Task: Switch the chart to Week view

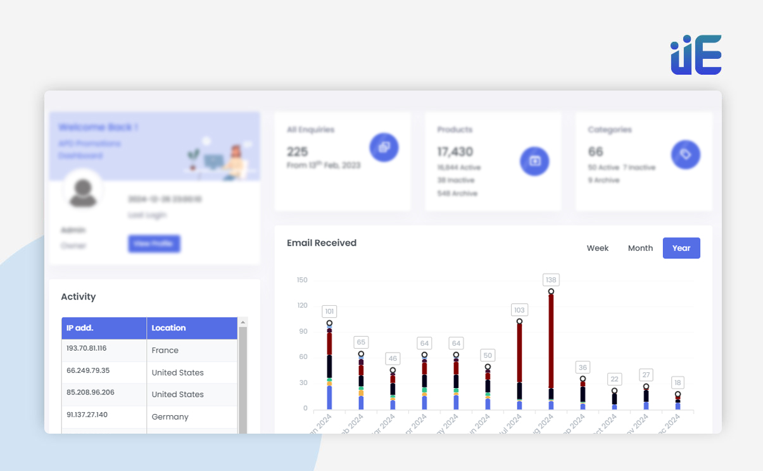Action: point(598,248)
